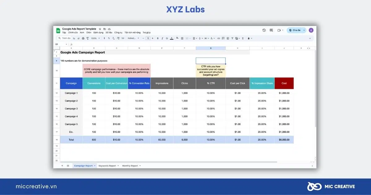Image resolution: width=371 pixels, height=195 pixels.
Task: Check the cloud save status icon
Action: [x=109, y=29]
